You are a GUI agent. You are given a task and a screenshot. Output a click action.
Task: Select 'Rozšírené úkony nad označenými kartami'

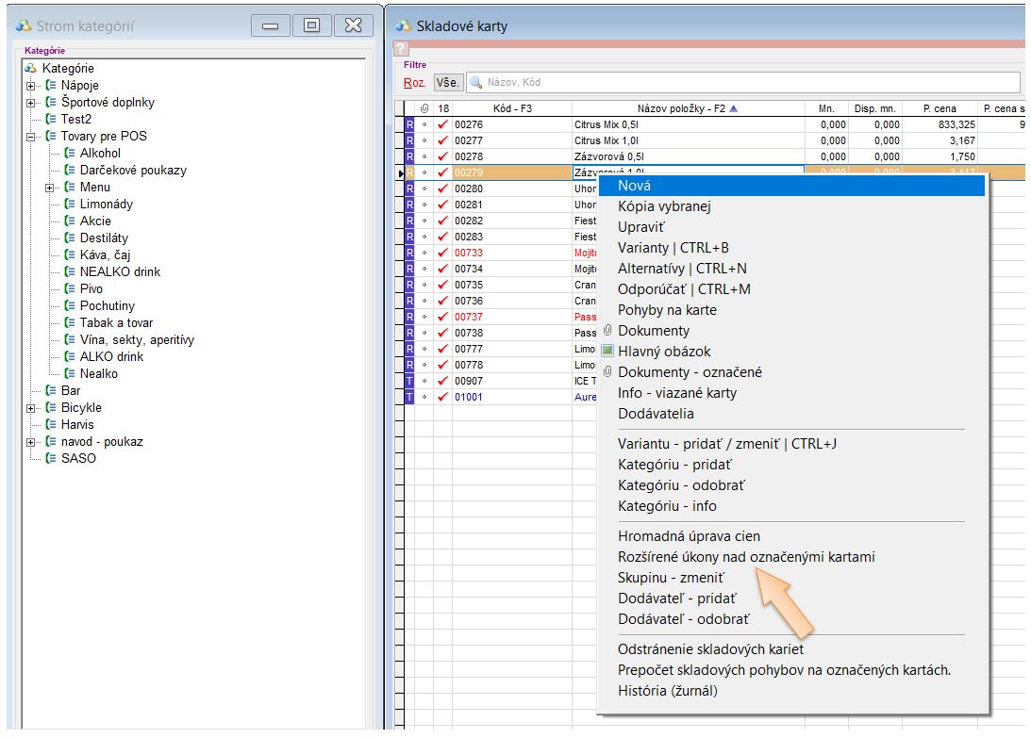pyautogui.click(x=745, y=557)
